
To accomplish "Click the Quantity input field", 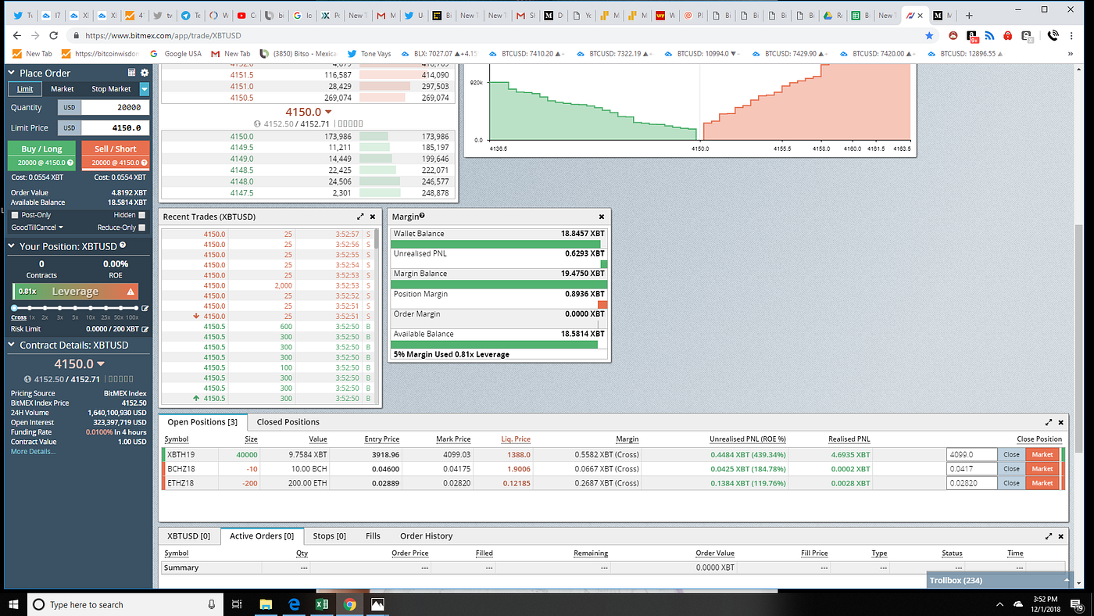I will (x=115, y=107).
